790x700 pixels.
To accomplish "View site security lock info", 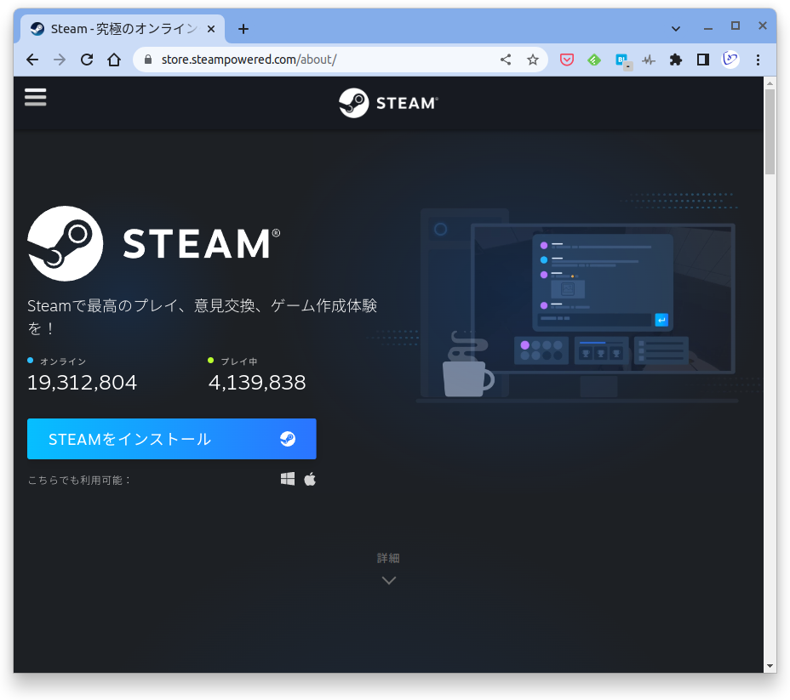I will 147,60.
